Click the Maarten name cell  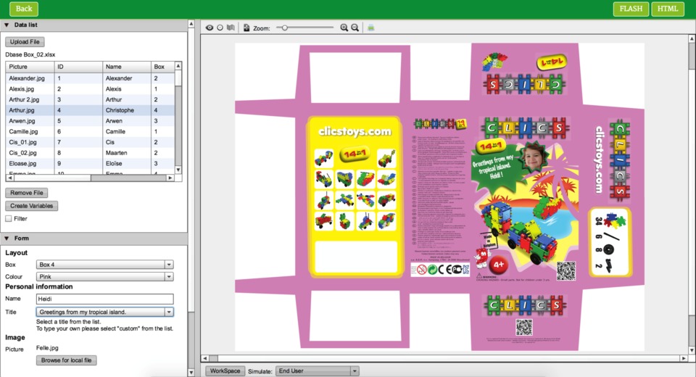[126, 153]
